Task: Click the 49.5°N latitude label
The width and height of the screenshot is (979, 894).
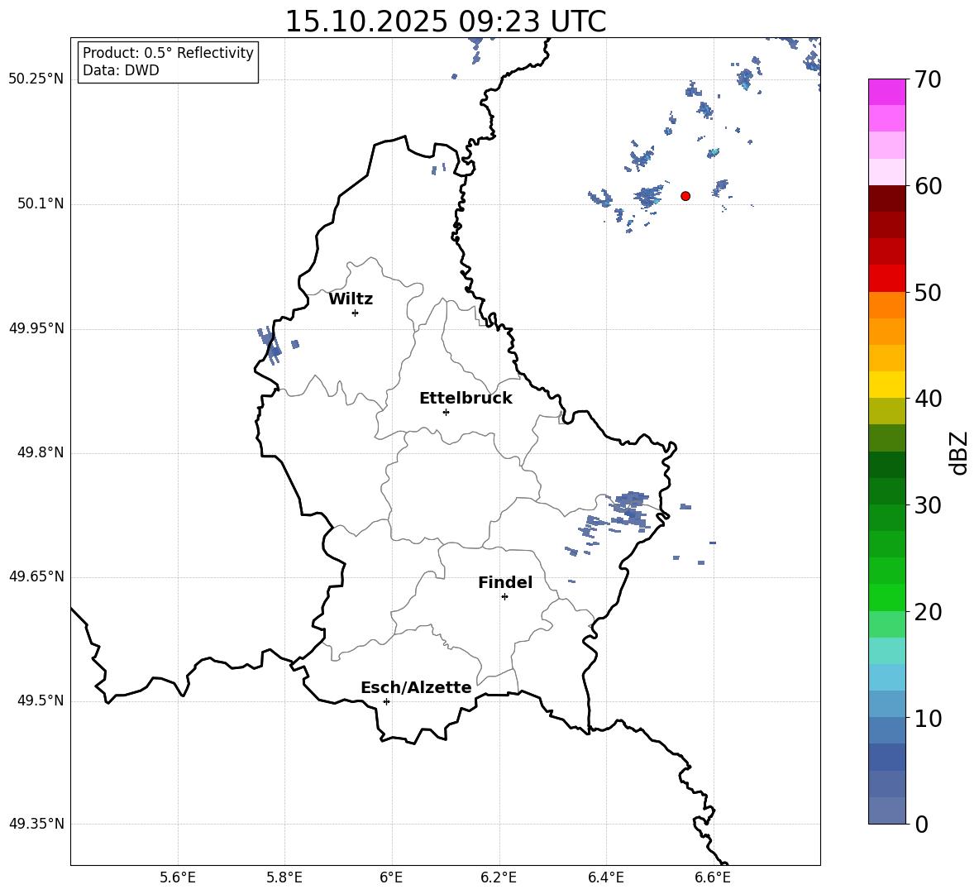Action: (x=41, y=700)
